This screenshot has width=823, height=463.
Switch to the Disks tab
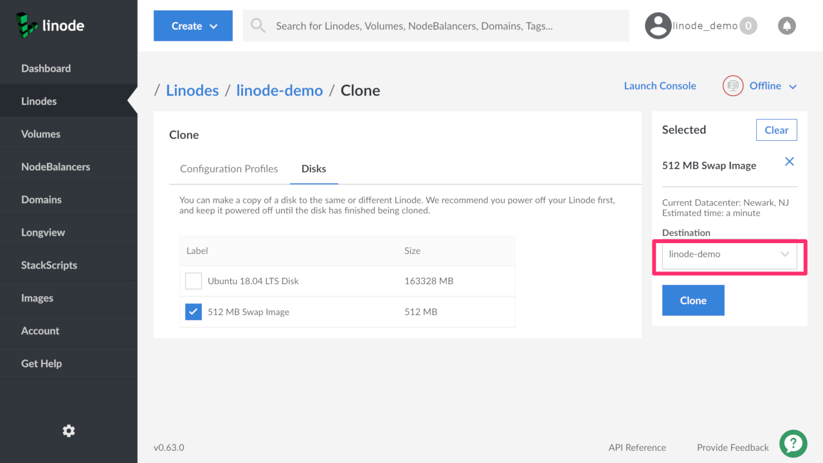coord(314,168)
